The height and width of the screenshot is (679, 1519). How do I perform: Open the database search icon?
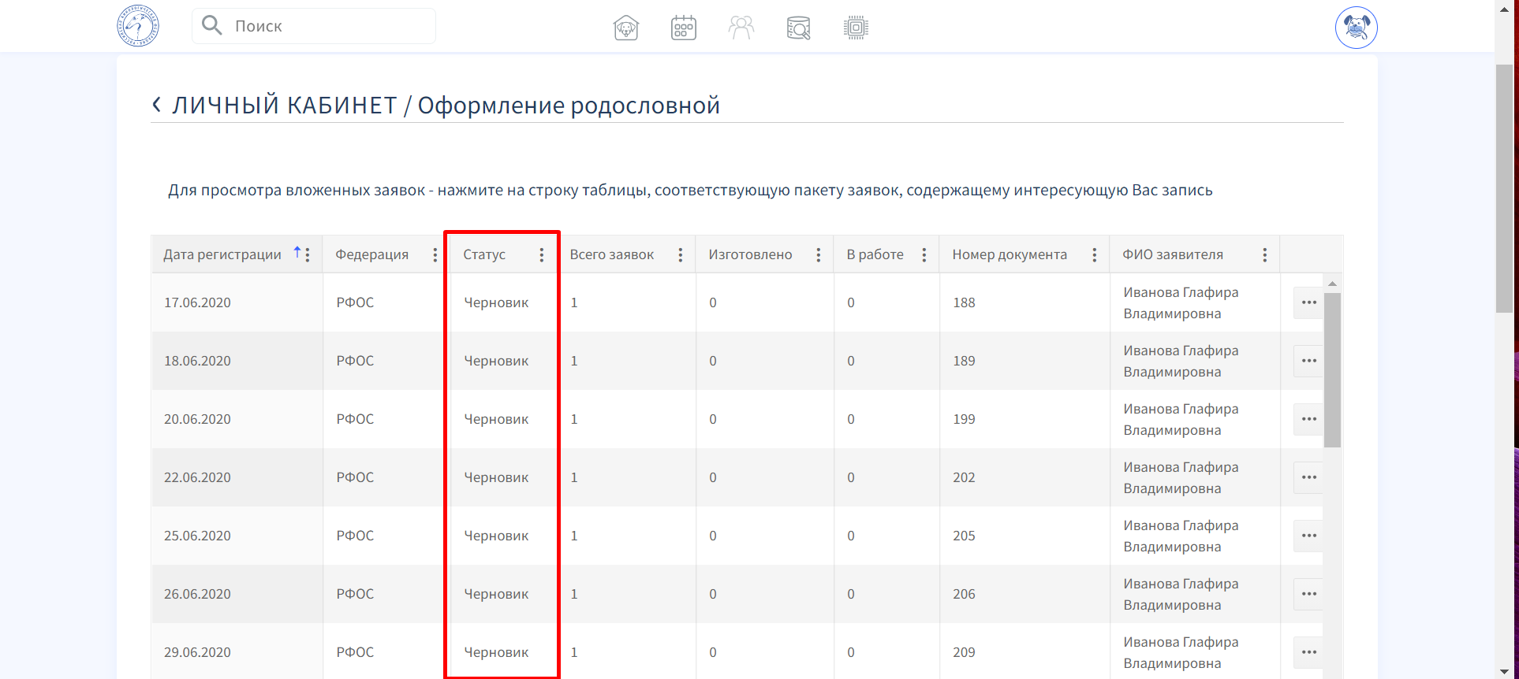coord(798,28)
